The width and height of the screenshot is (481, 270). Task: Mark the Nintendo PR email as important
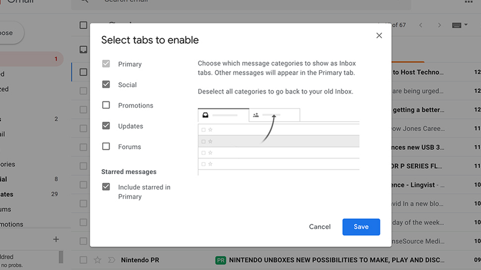(x=111, y=260)
